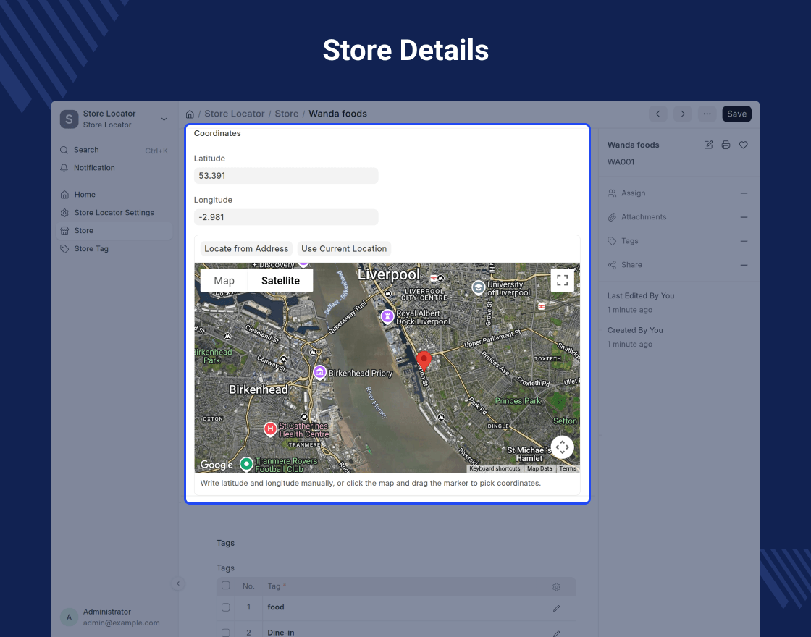Click Royal Albert Dock Liverpool marker
The width and height of the screenshot is (811, 637).
(x=387, y=316)
